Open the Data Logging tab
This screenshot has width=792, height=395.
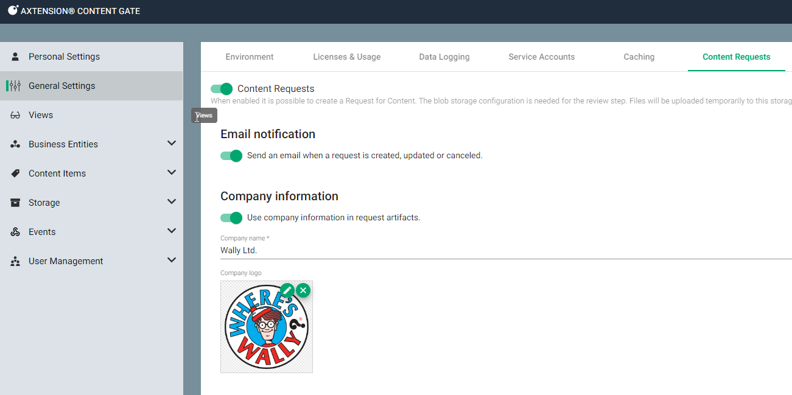coord(444,57)
